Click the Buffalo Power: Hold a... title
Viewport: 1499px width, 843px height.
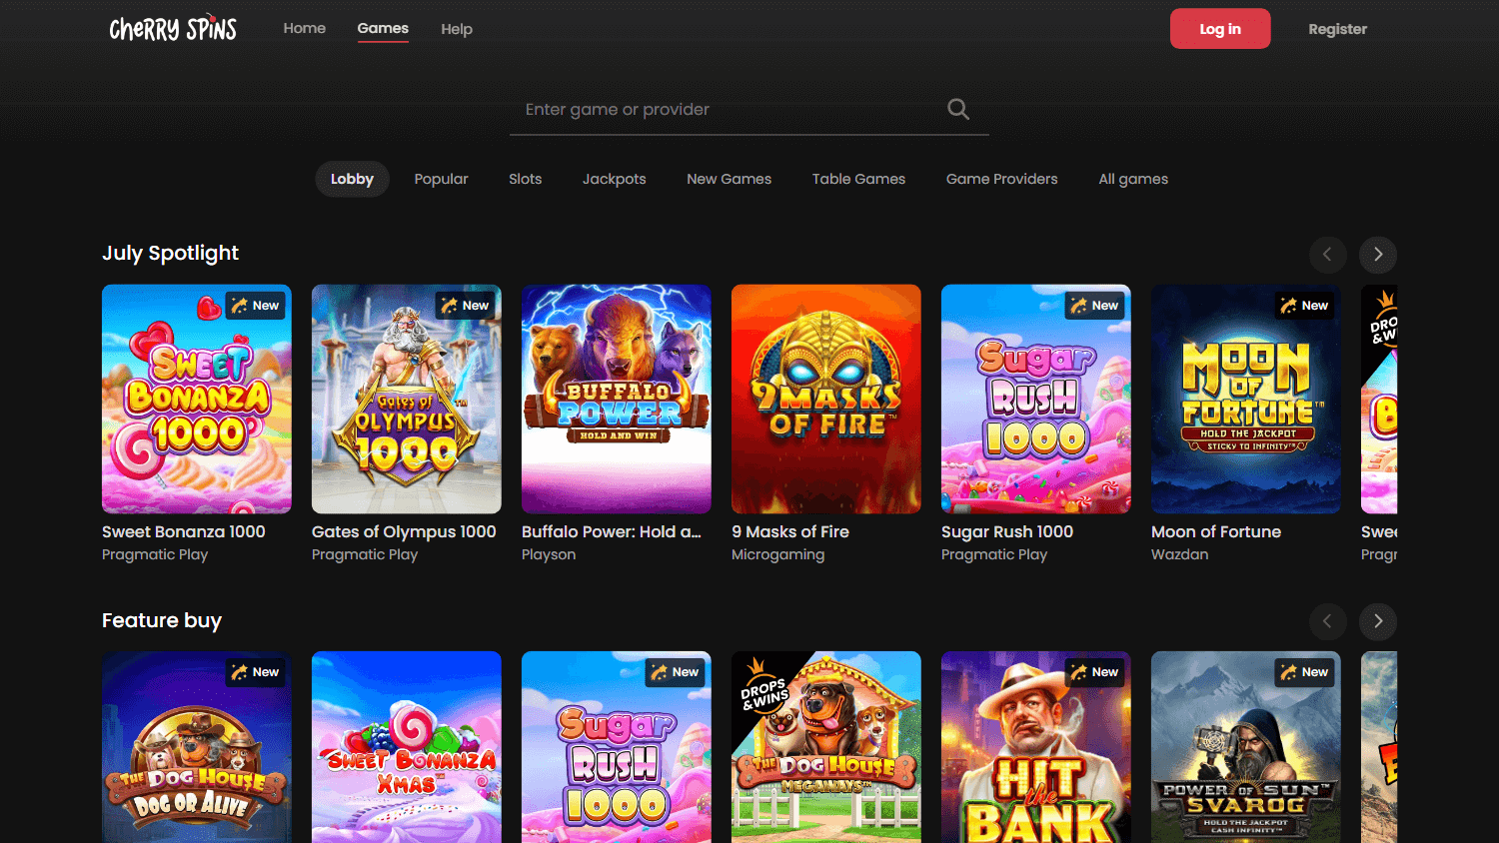(x=612, y=532)
